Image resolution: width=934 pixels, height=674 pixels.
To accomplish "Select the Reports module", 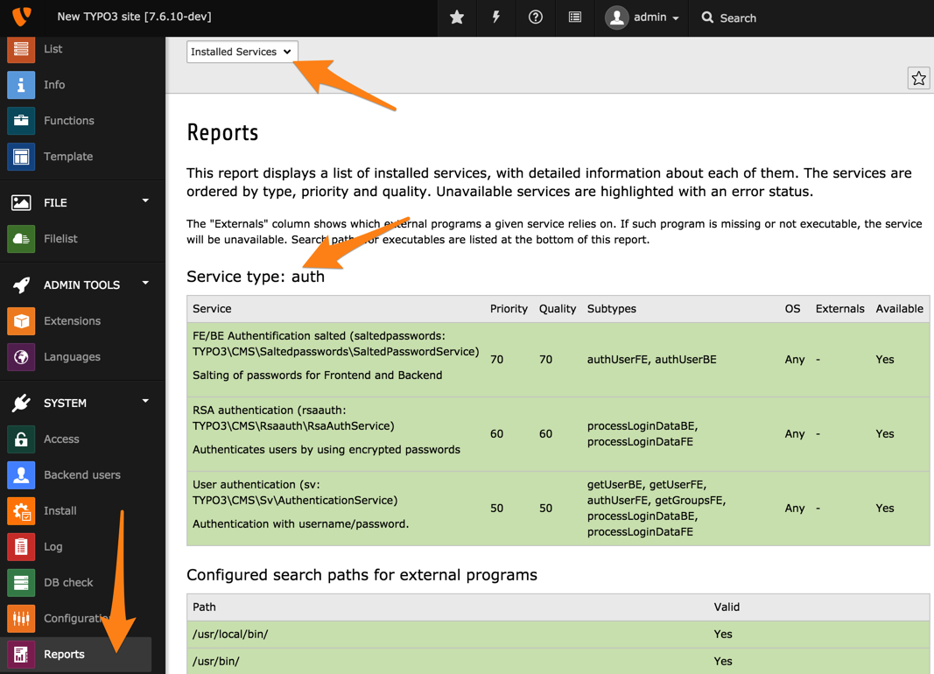I will pyautogui.click(x=64, y=654).
